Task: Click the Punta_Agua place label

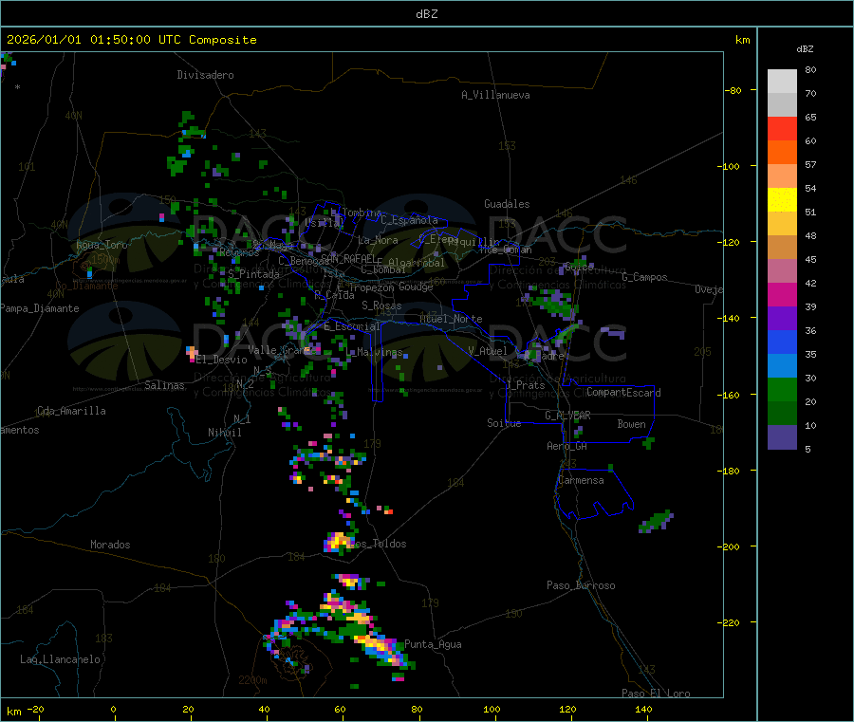Action: 433,644
